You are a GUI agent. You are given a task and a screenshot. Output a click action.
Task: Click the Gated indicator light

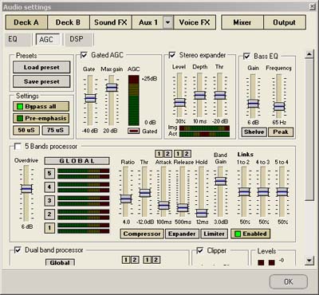(134, 131)
